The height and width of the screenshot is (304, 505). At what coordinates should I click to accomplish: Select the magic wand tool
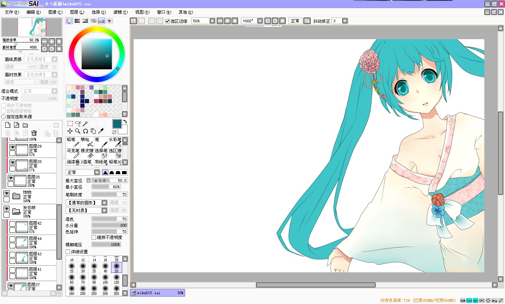pos(85,123)
